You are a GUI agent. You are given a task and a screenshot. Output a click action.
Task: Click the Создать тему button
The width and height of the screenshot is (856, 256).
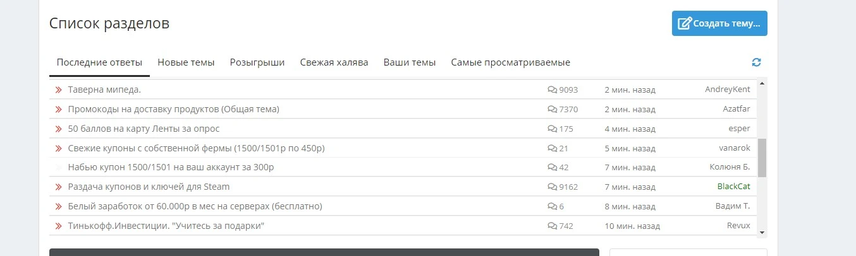[x=719, y=23]
